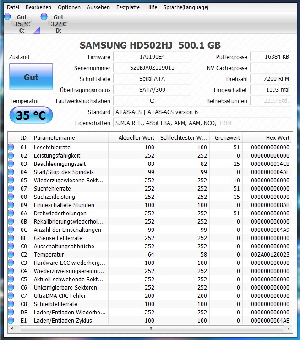Image resolution: width=300 pixels, height=340 pixels.
Task: Click the blue status orb for drive D:
Action: [44, 16]
